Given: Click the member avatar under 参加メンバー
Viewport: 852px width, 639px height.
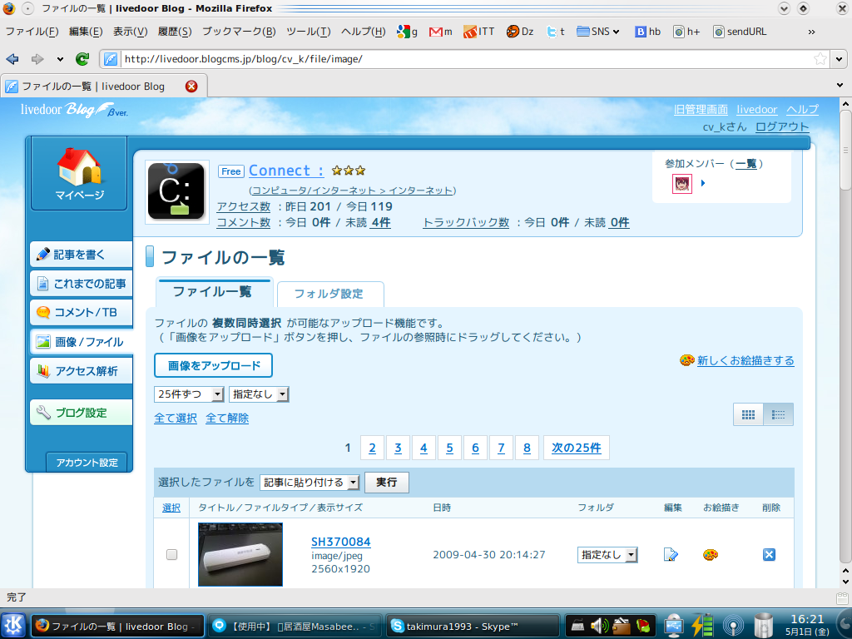Looking at the screenshot, I should tap(682, 184).
